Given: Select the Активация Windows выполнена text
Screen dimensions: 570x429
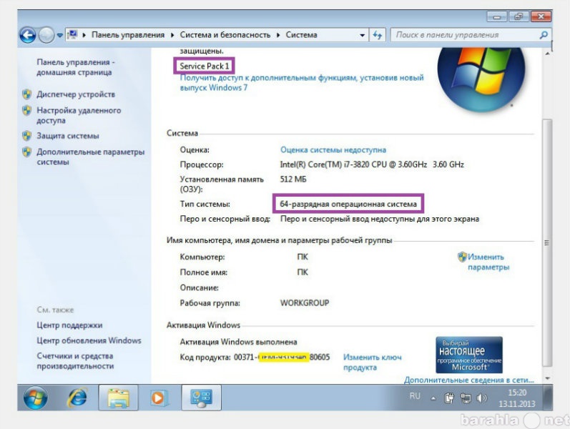Looking at the screenshot, I should (238, 342).
